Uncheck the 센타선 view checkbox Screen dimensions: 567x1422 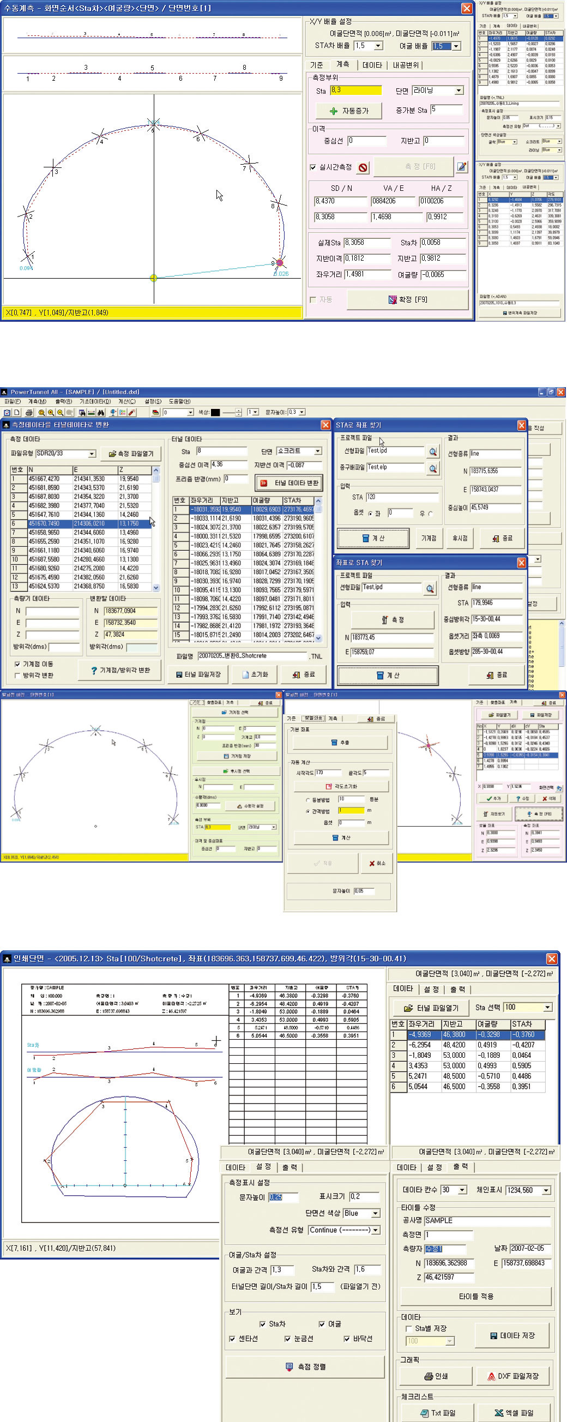(x=232, y=1339)
